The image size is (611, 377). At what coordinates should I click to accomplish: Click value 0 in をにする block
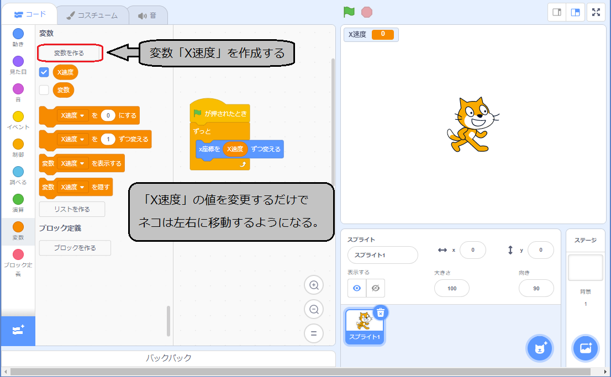tap(108, 115)
